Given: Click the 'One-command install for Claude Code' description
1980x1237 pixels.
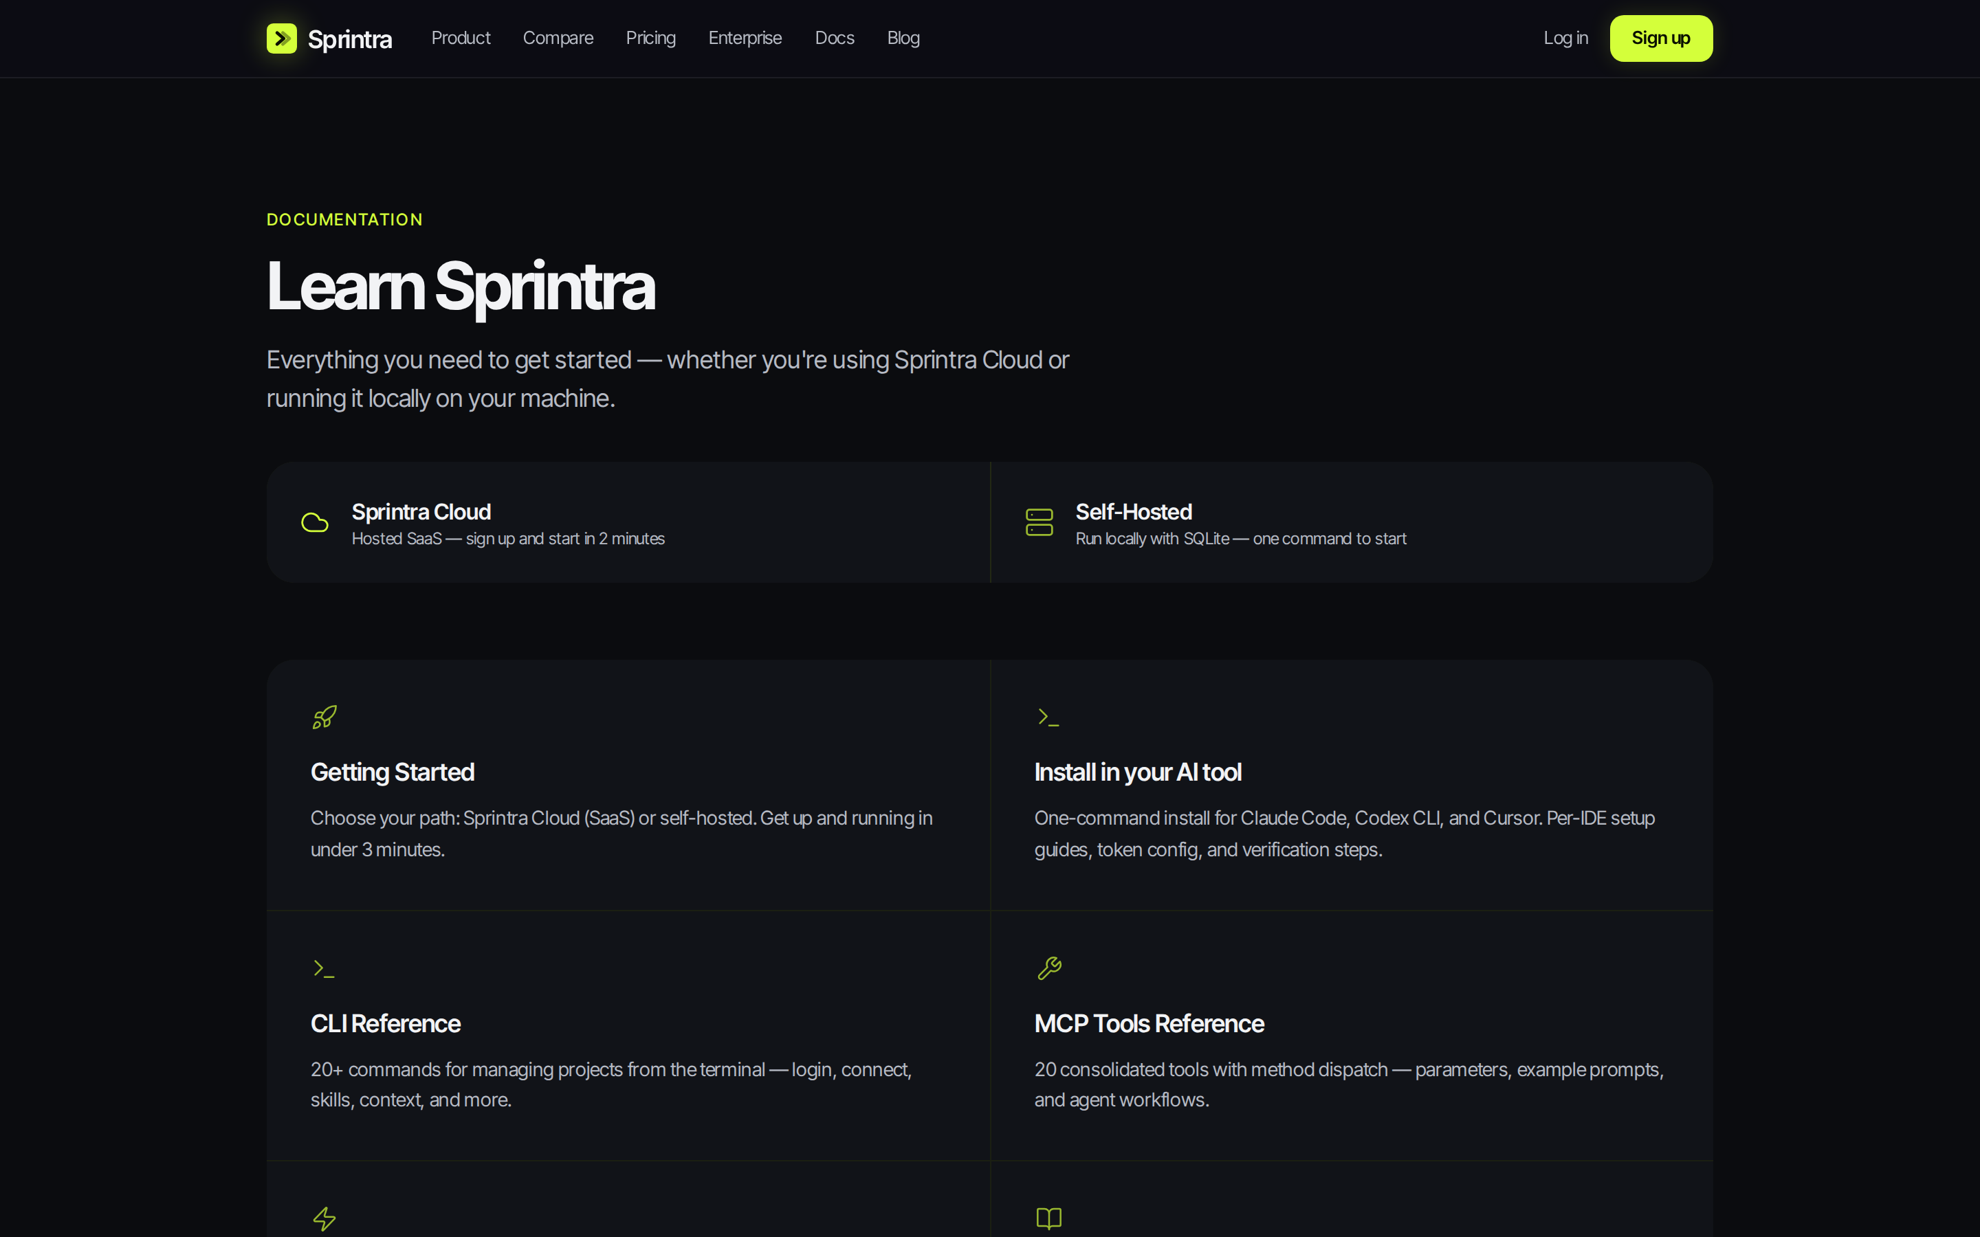Looking at the screenshot, I should [1344, 834].
